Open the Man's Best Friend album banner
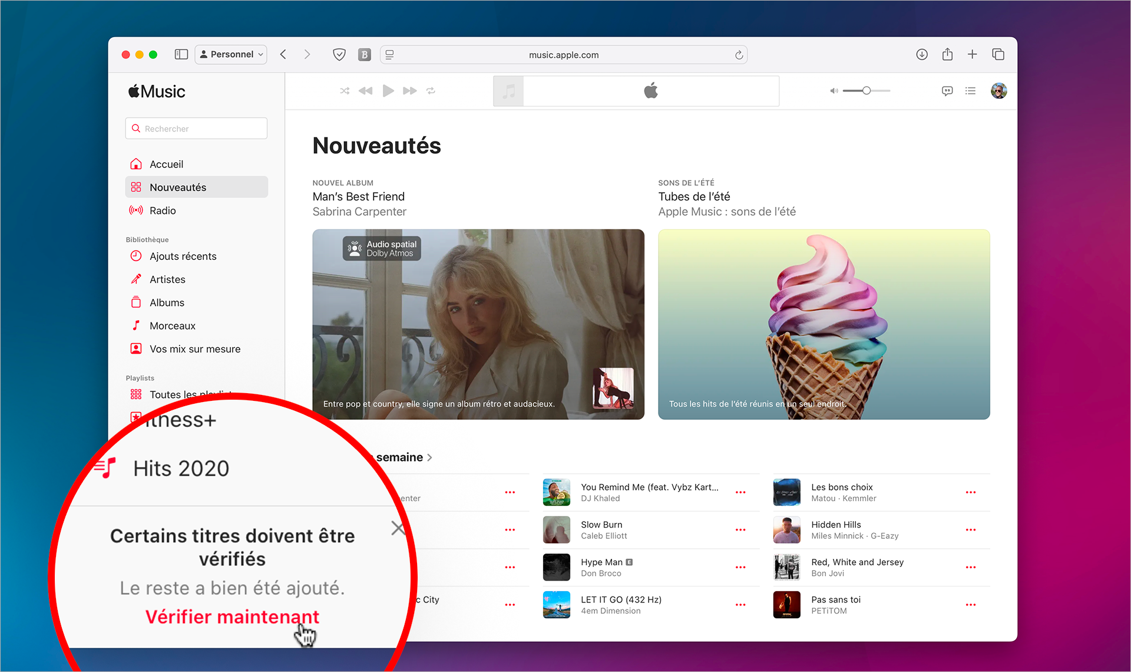1131x672 pixels. coord(478,324)
